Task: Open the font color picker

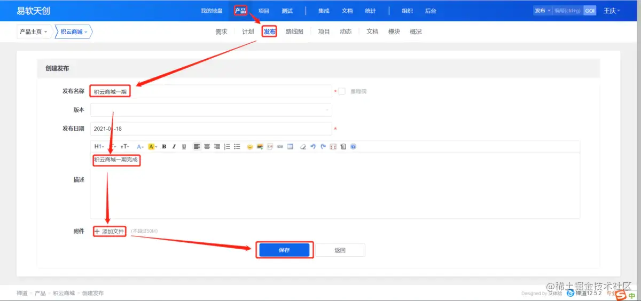Action: pos(140,146)
